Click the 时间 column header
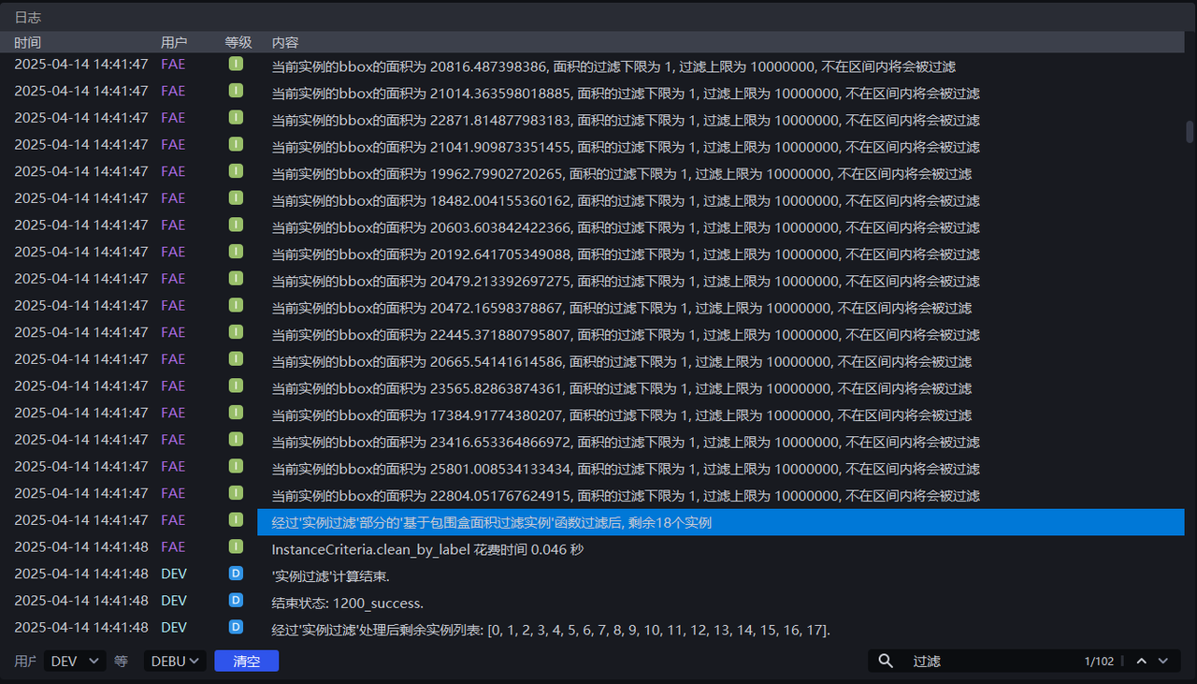Screen dimensions: 1197x684 [28, 43]
